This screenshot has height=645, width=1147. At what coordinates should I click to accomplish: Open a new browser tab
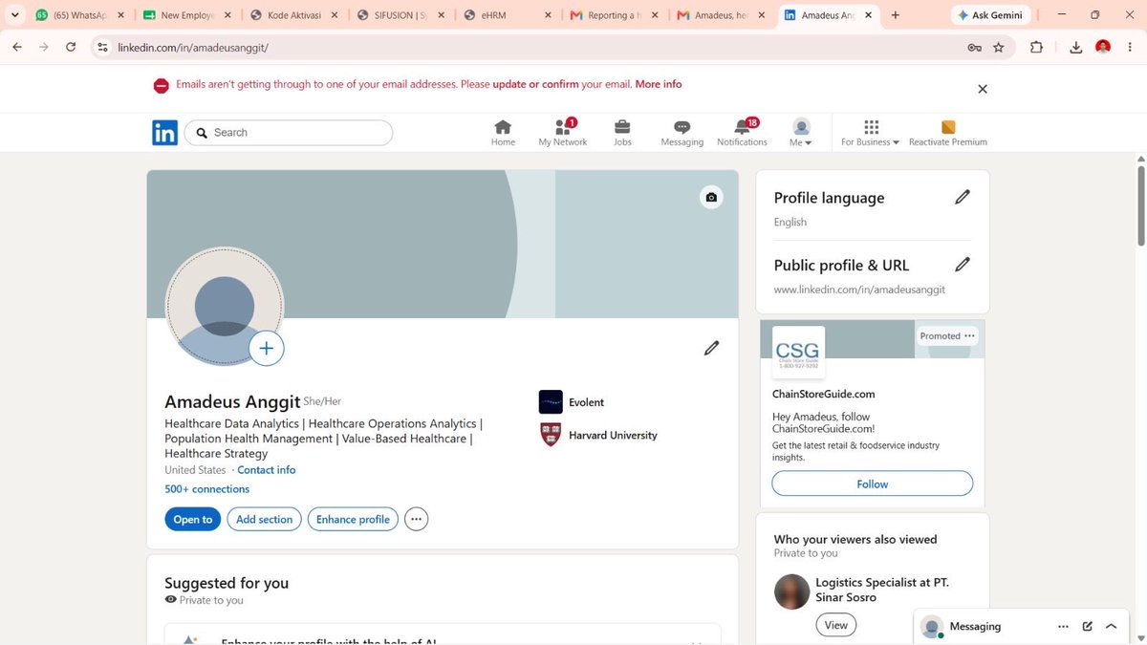(896, 15)
